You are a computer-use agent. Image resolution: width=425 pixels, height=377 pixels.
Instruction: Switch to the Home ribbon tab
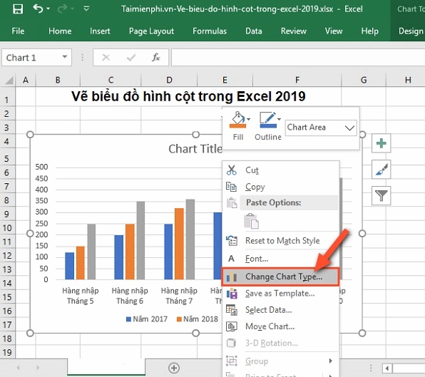point(60,31)
